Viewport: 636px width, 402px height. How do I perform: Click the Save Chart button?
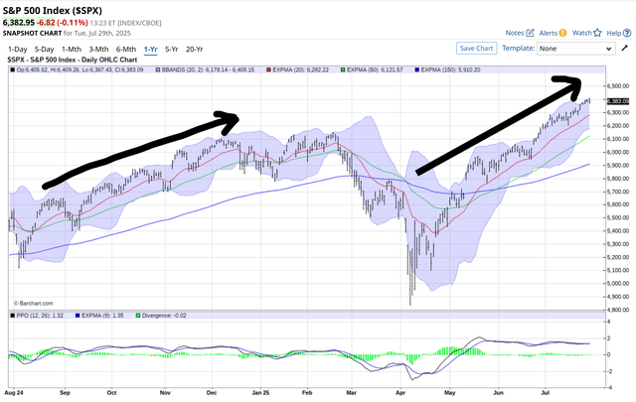pos(477,49)
